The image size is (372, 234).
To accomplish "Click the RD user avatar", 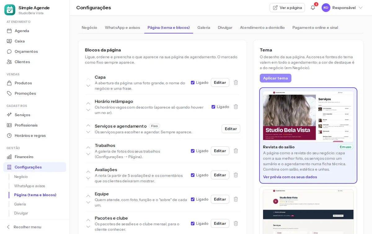I will tap(326, 8).
